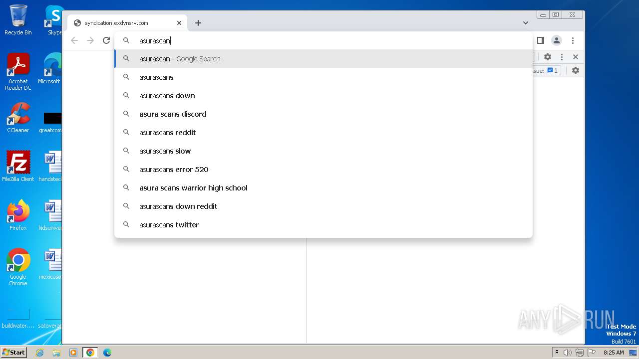Select 'asurascans error 520' suggestion

pos(323,170)
